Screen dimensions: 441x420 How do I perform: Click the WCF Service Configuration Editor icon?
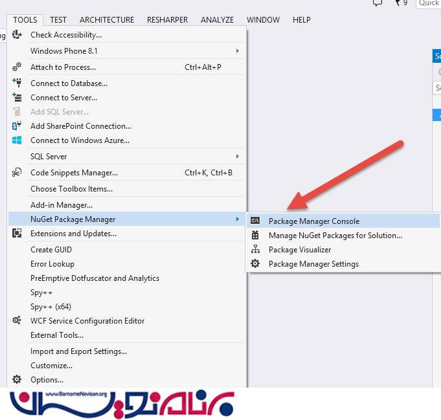pyautogui.click(x=17, y=320)
